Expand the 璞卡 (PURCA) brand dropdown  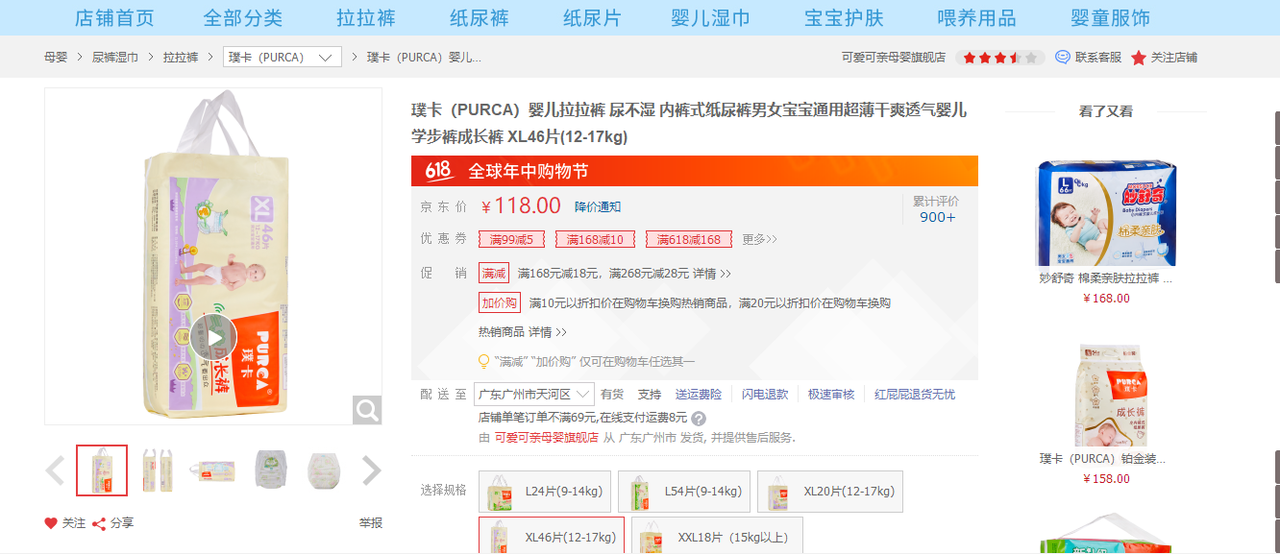coord(283,58)
